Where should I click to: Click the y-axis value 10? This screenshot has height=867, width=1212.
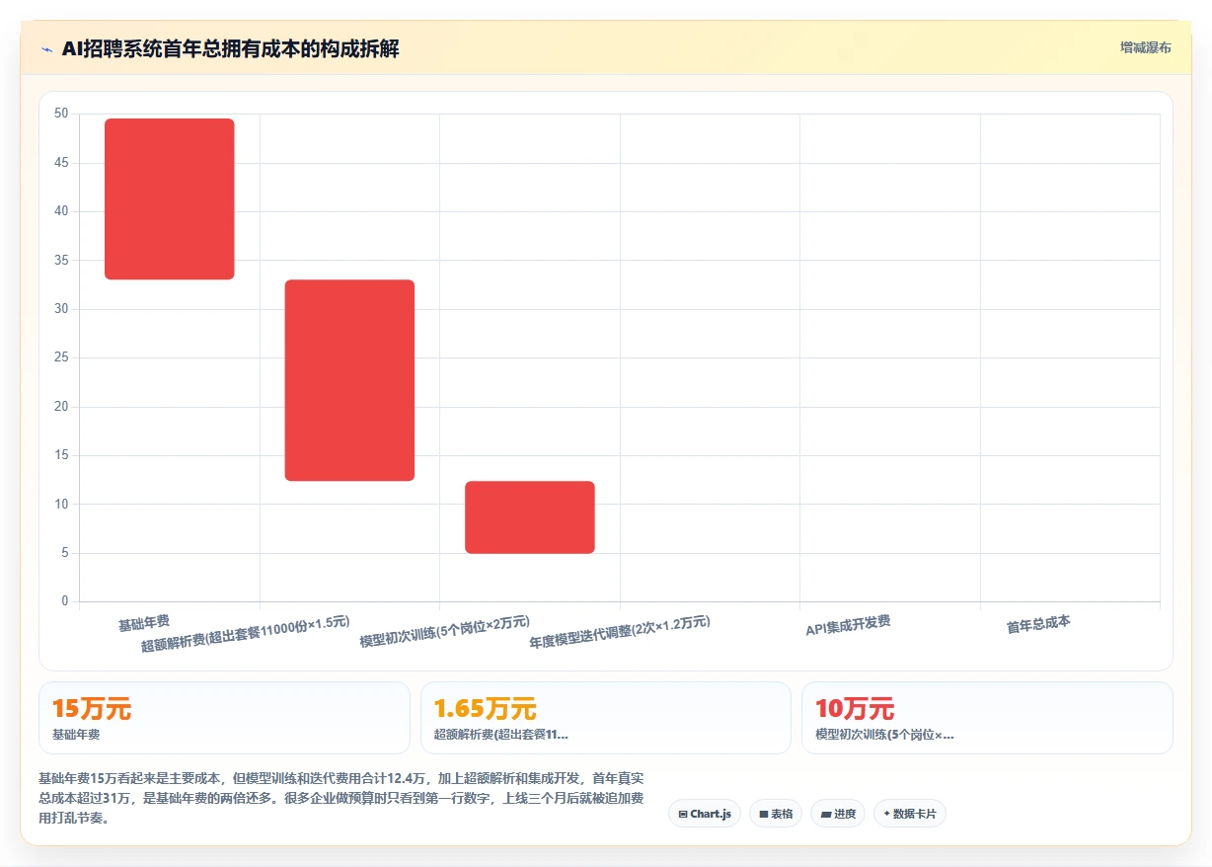(x=61, y=504)
